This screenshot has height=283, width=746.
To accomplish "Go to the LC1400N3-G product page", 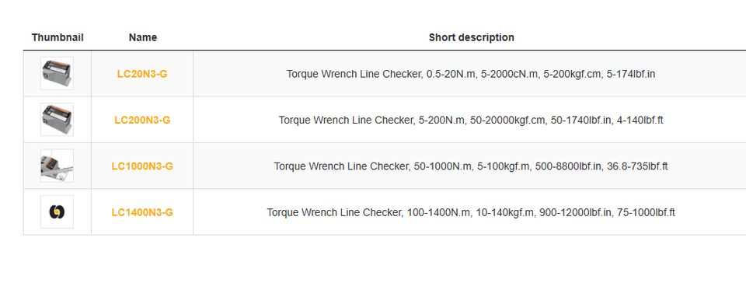I will pyautogui.click(x=142, y=212).
